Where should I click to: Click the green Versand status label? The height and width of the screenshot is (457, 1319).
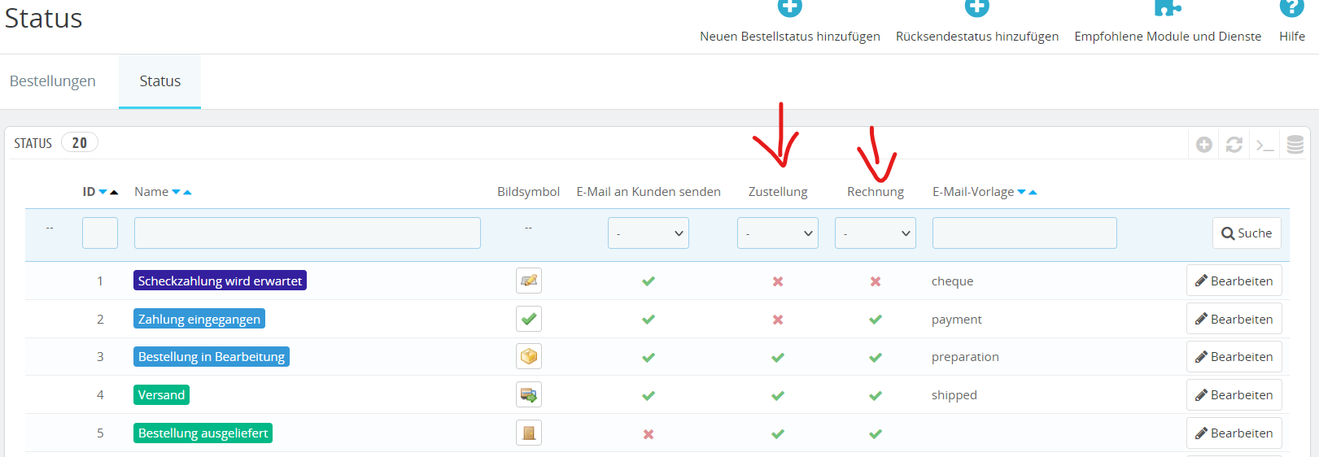click(x=161, y=394)
